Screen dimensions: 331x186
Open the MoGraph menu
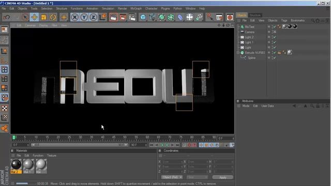pyautogui.click(x=136, y=8)
